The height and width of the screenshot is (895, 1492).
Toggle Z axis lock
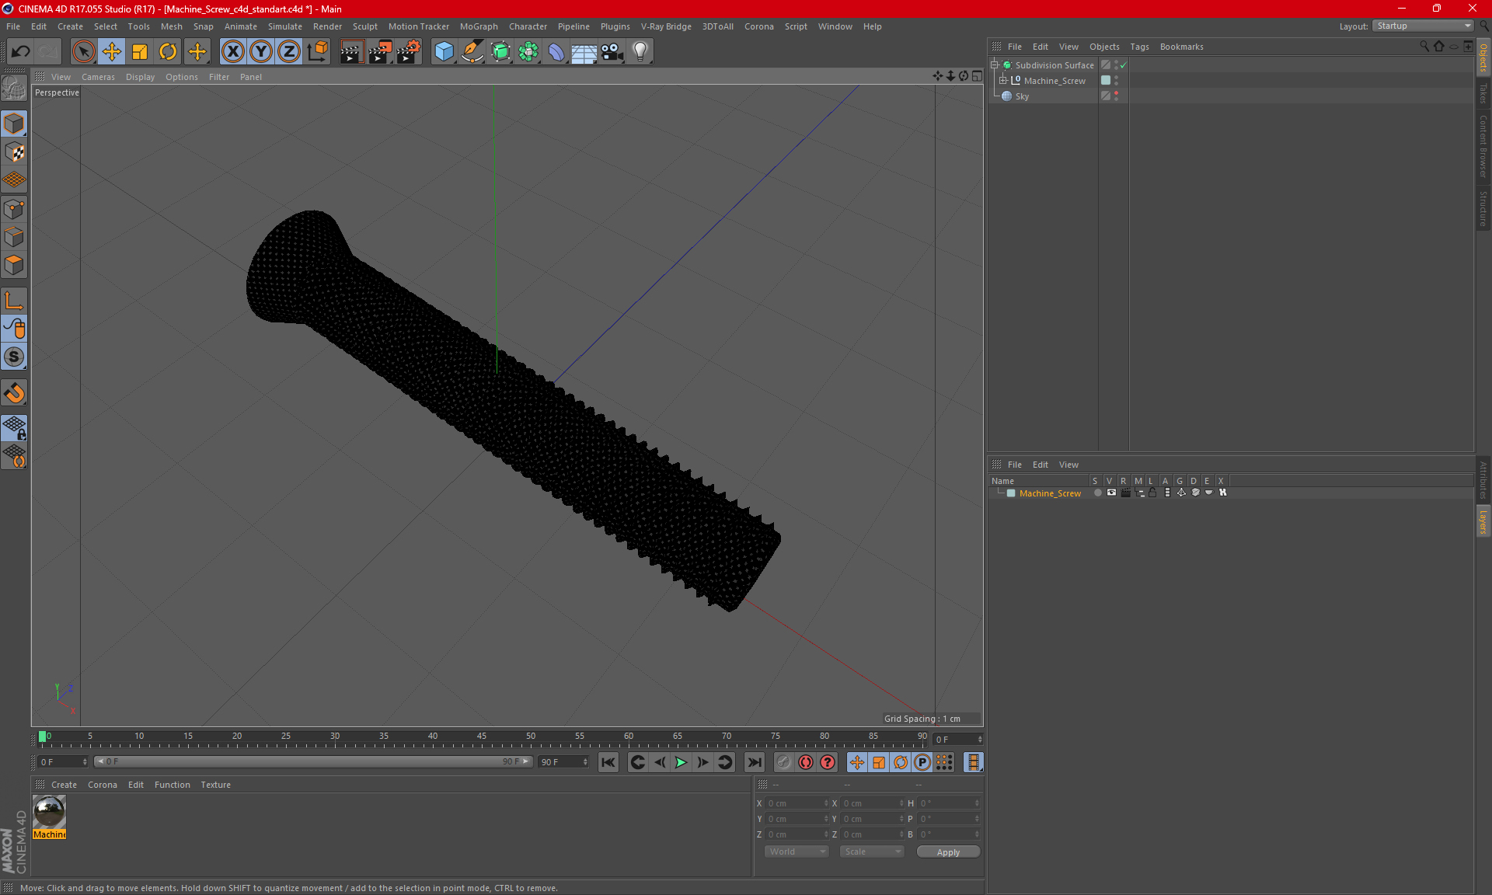point(289,51)
